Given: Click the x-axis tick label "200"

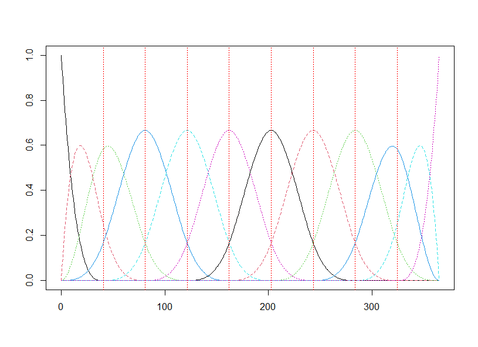Looking at the screenshot, I should pyautogui.click(x=268, y=307).
